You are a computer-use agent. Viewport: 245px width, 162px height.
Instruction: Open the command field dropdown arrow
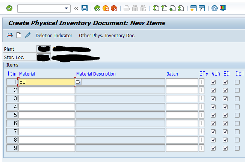tap(67, 8)
